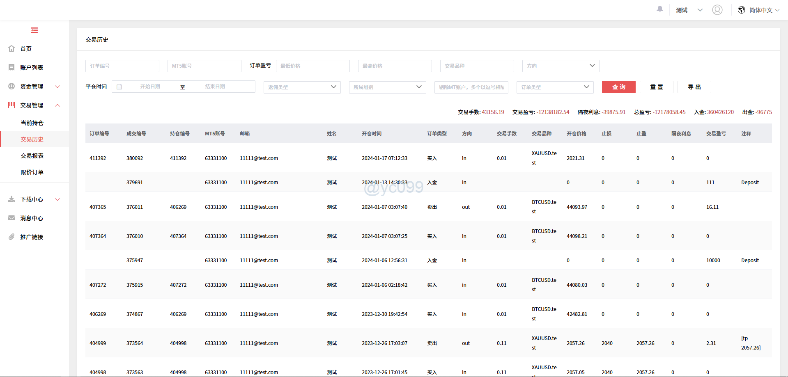The image size is (788, 377).
Task: Open the 订单类型 dropdown
Action: coord(555,87)
